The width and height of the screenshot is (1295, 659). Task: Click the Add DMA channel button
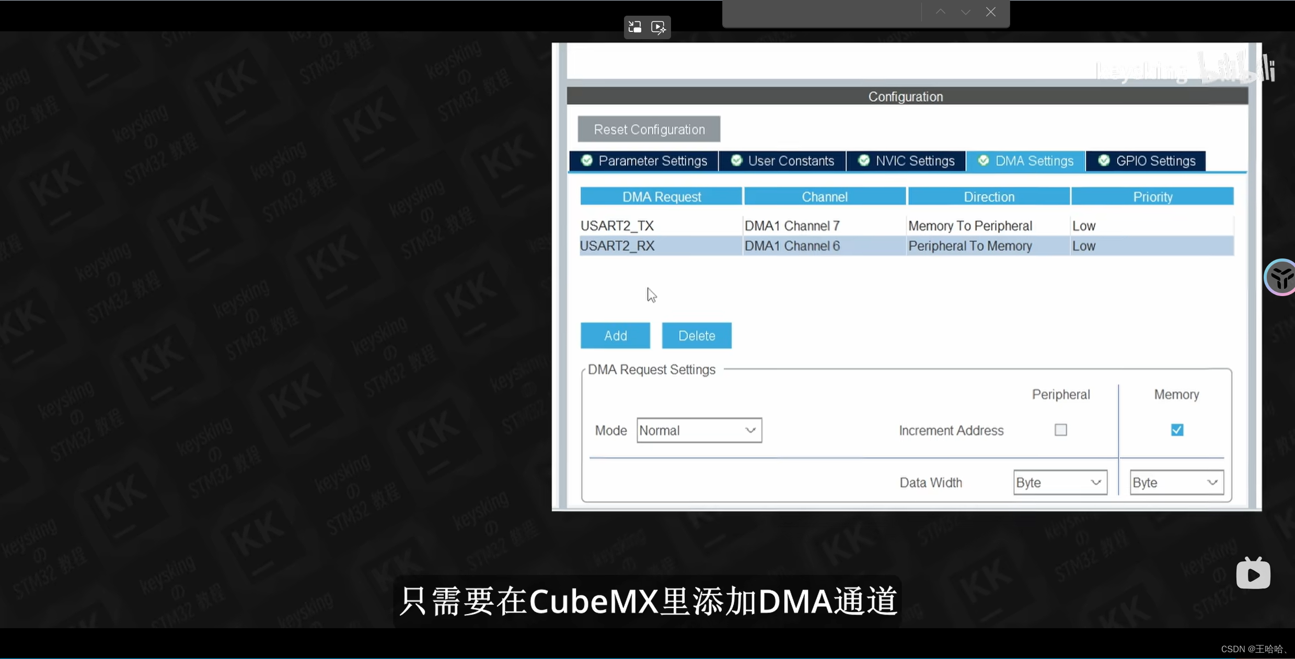(616, 335)
